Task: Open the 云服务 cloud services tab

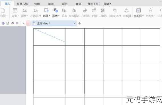Action: (108, 4)
